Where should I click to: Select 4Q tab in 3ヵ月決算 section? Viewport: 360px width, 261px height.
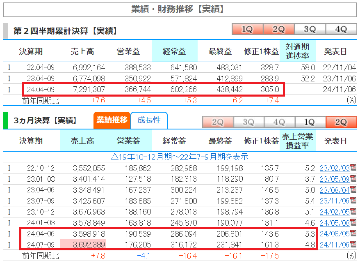point(279,122)
